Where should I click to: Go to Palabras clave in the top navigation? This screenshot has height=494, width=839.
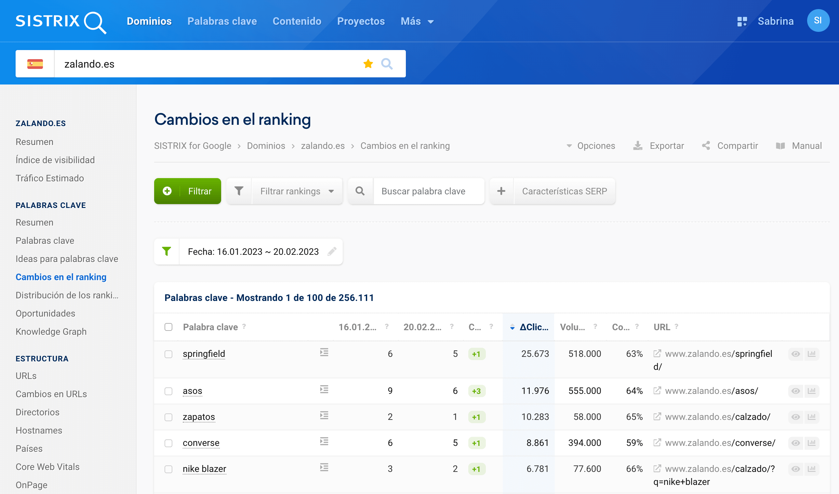222,21
